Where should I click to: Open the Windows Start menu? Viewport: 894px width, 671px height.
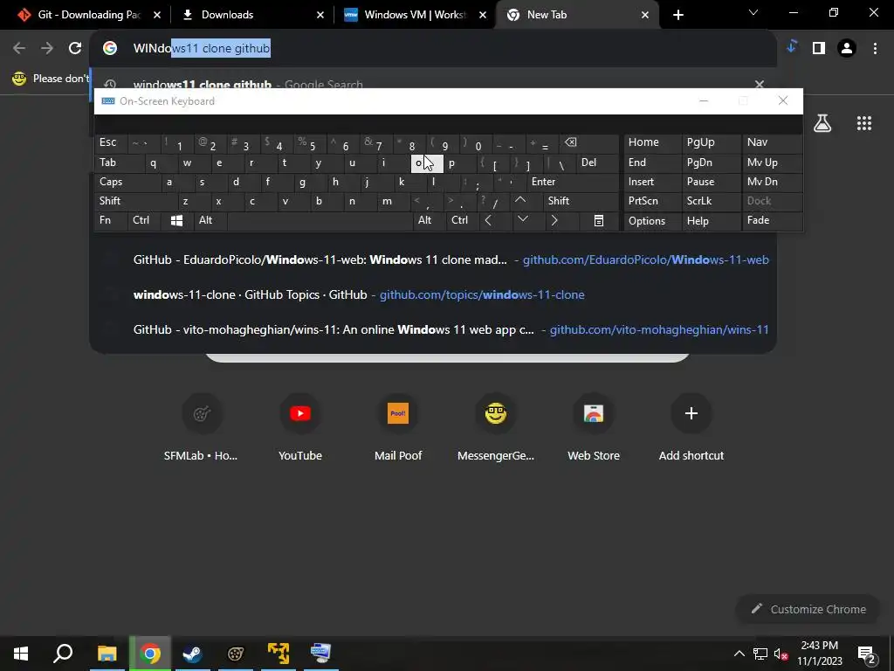point(21,654)
